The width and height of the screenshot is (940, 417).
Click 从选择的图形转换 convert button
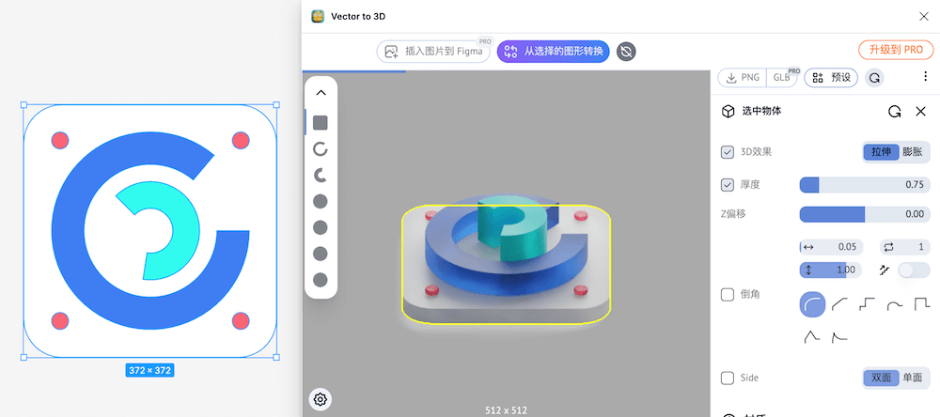click(554, 52)
